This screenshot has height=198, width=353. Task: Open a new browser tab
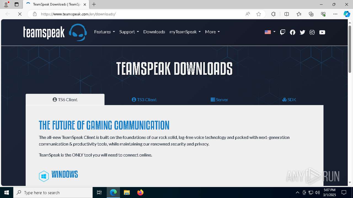pos(94,4)
